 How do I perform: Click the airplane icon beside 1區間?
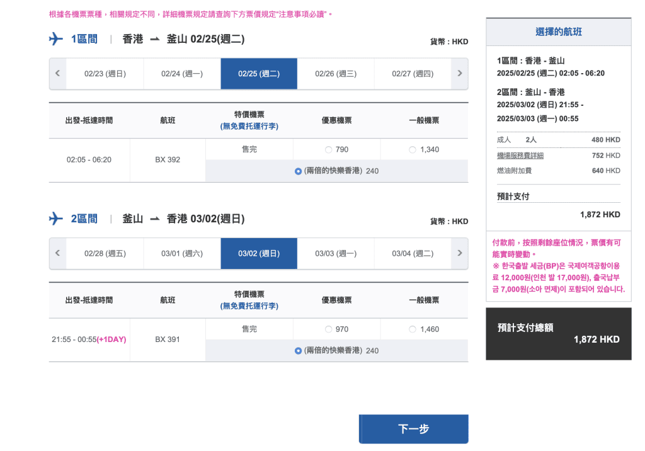point(56,39)
